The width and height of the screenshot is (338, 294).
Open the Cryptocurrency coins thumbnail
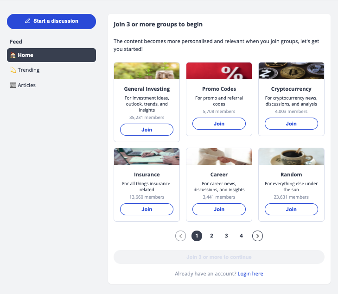(x=291, y=71)
